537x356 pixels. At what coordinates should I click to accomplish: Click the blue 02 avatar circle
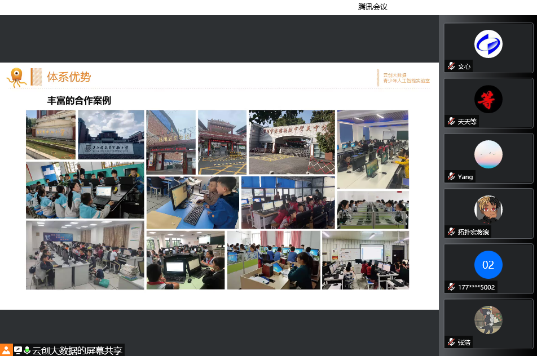click(488, 265)
